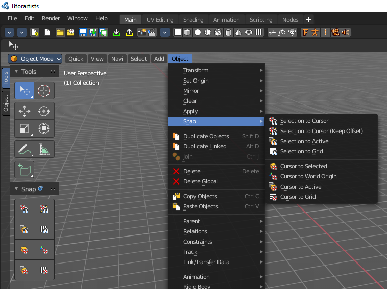Open the vertical Tools sidebar tab

[x=6, y=78]
